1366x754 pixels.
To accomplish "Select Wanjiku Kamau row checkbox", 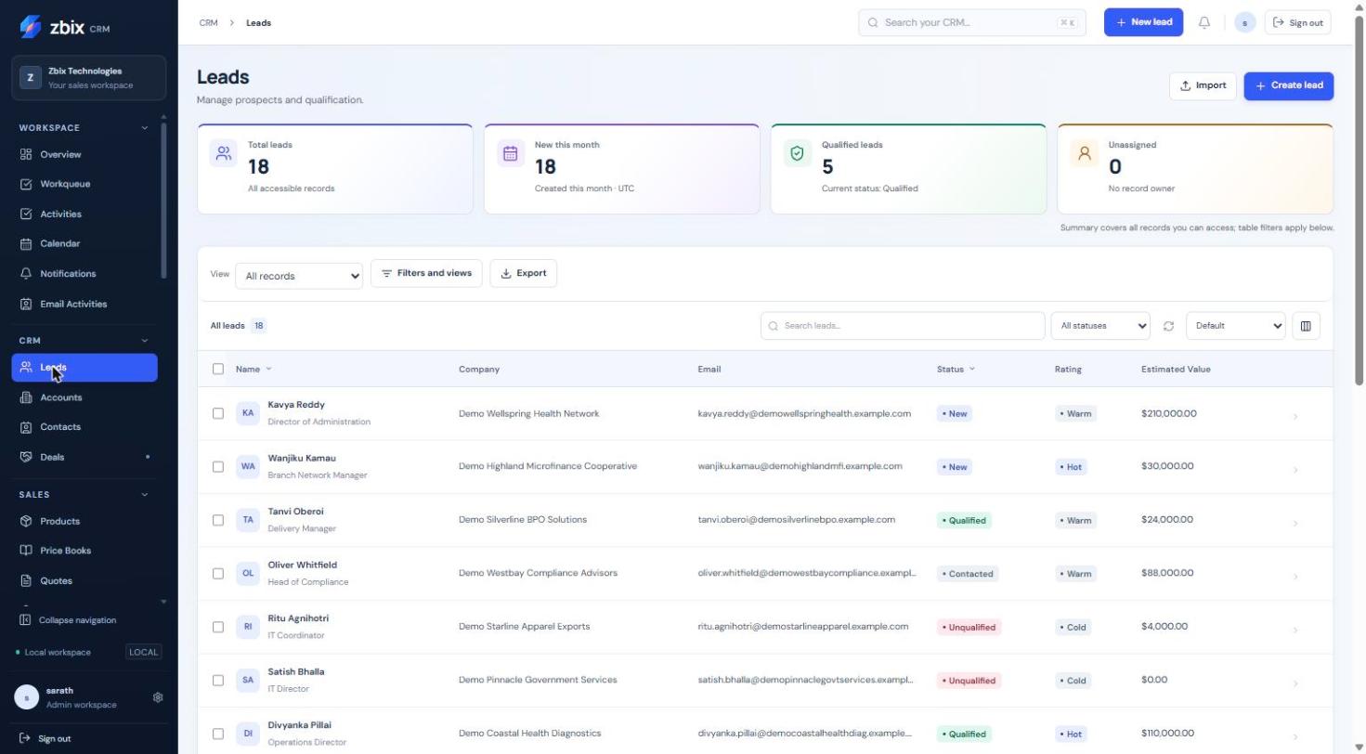I will [218, 466].
